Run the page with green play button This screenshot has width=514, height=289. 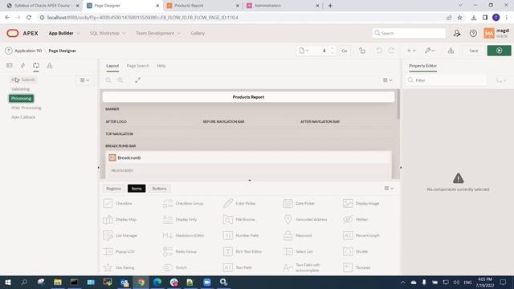click(499, 51)
